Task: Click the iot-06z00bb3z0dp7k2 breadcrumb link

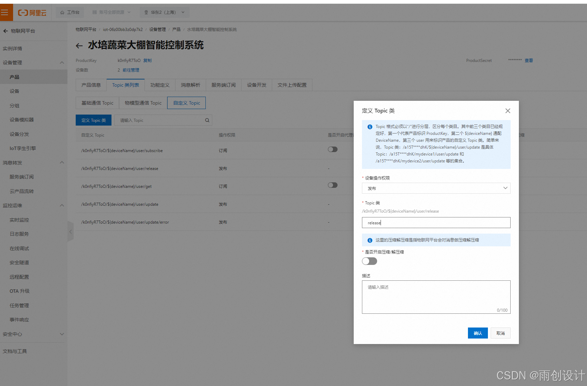Action: 123,30
